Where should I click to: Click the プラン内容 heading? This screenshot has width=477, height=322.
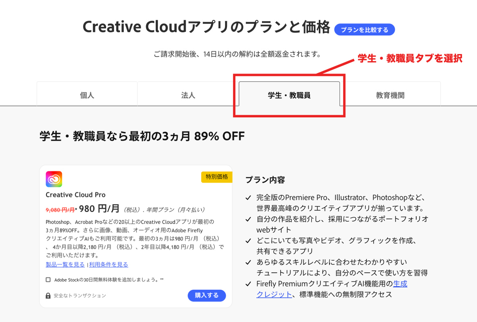pos(265,180)
